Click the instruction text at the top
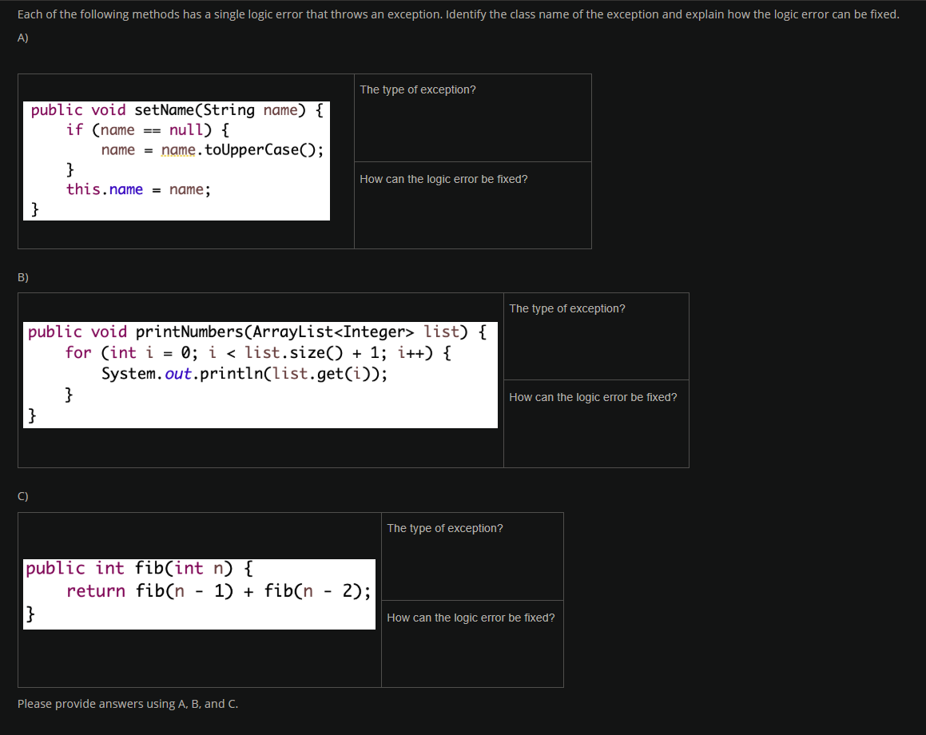The image size is (926, 735). click(x=458, y=14)
